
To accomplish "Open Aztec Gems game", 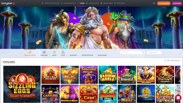I will tap(146, 94).
